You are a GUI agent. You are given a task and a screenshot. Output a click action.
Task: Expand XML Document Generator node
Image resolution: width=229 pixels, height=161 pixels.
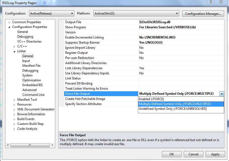(14, 110)
